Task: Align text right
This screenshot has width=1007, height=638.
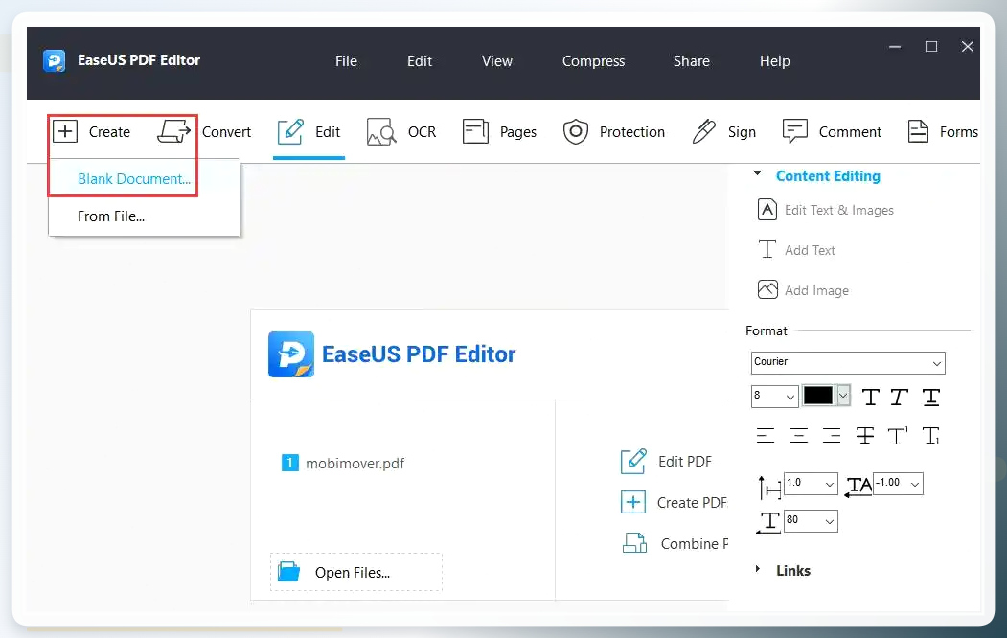Action: (832, 436)
